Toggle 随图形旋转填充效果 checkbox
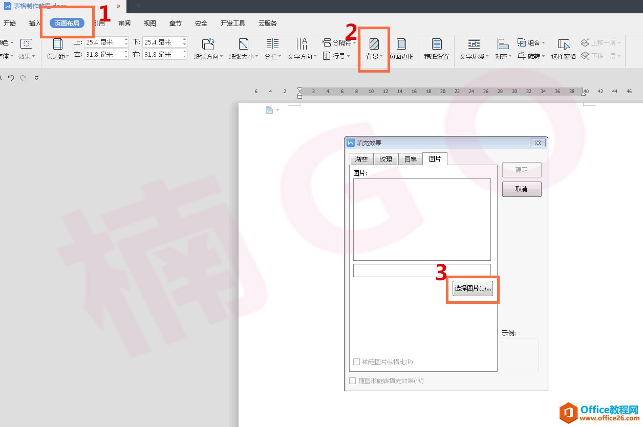The height and width of the screenshot is (427, 643). (352, 380)
